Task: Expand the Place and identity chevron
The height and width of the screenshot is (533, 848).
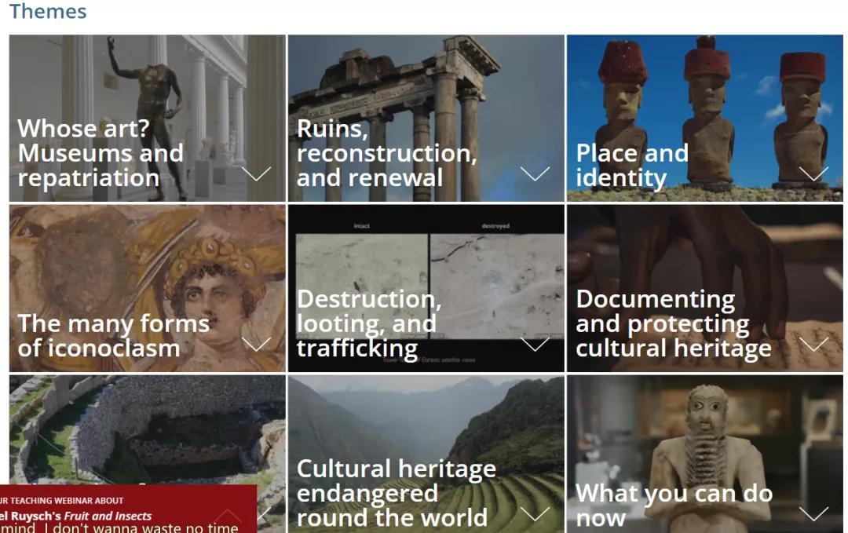Action: tap(813, 173)
